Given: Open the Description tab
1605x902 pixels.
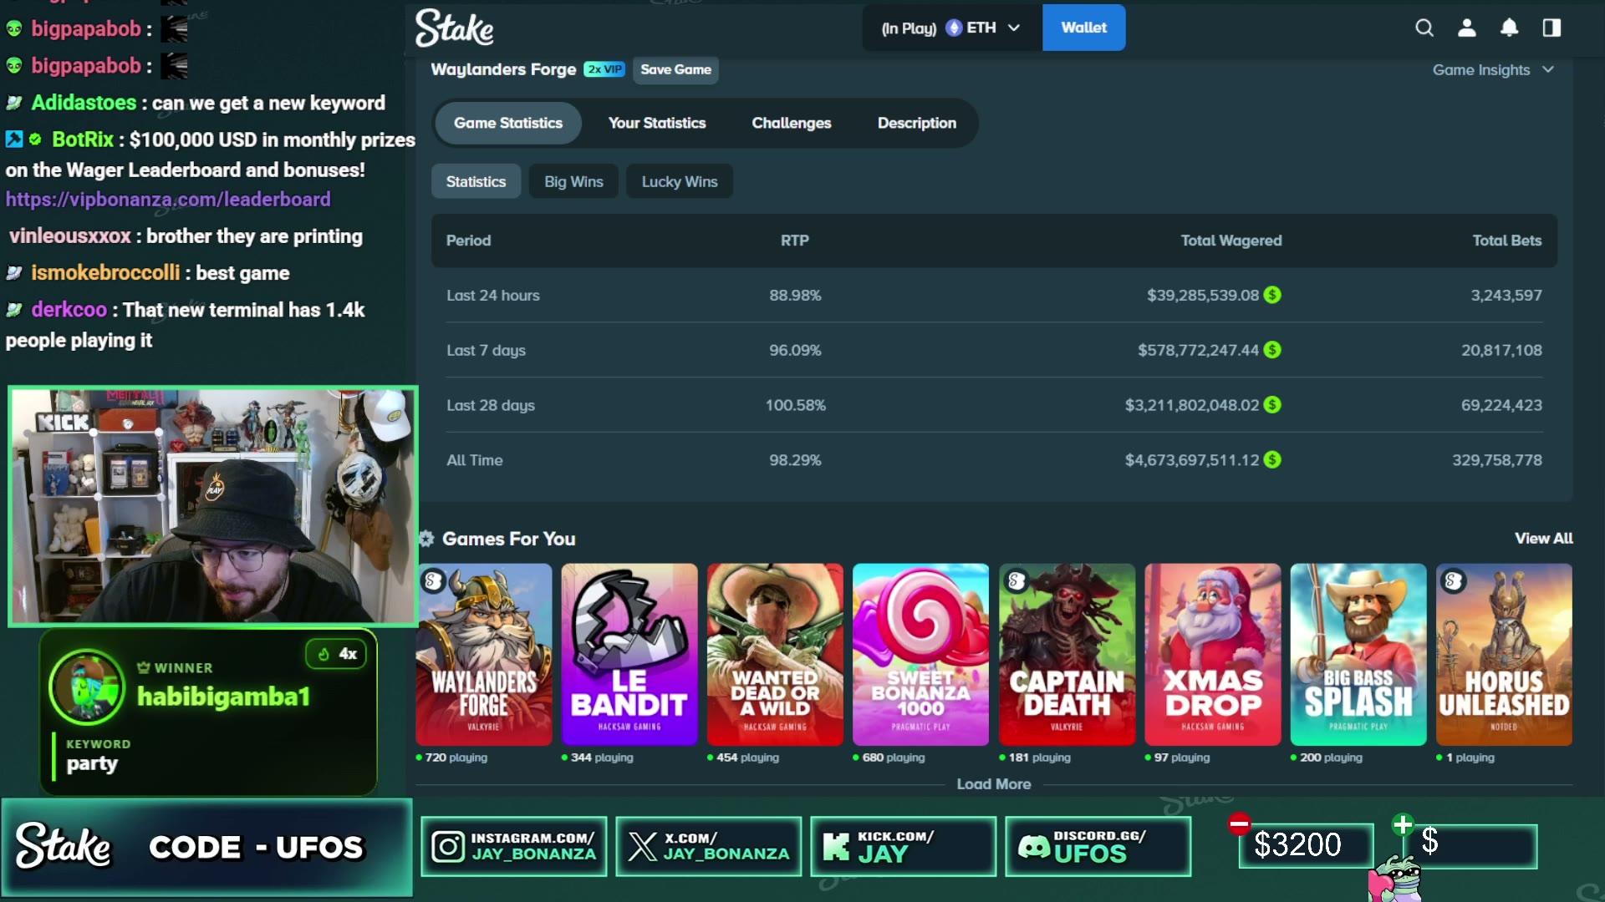Looking at the screenshot, I should (x=917, y=123).
